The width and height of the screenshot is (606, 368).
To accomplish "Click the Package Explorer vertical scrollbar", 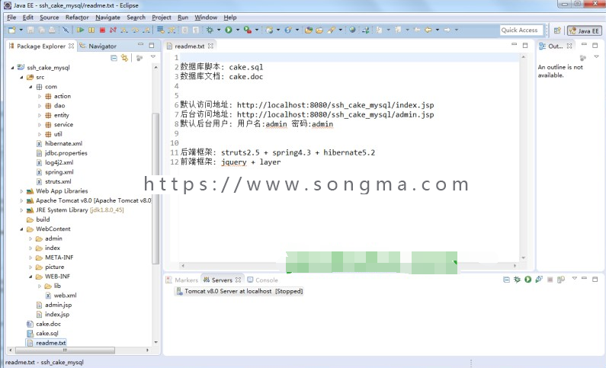I will (156, 188).
